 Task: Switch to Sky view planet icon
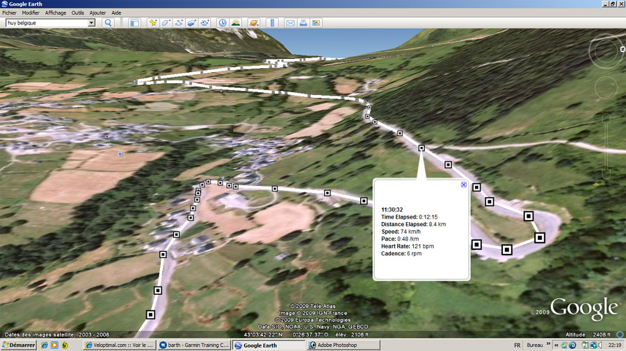pos(254,23)
